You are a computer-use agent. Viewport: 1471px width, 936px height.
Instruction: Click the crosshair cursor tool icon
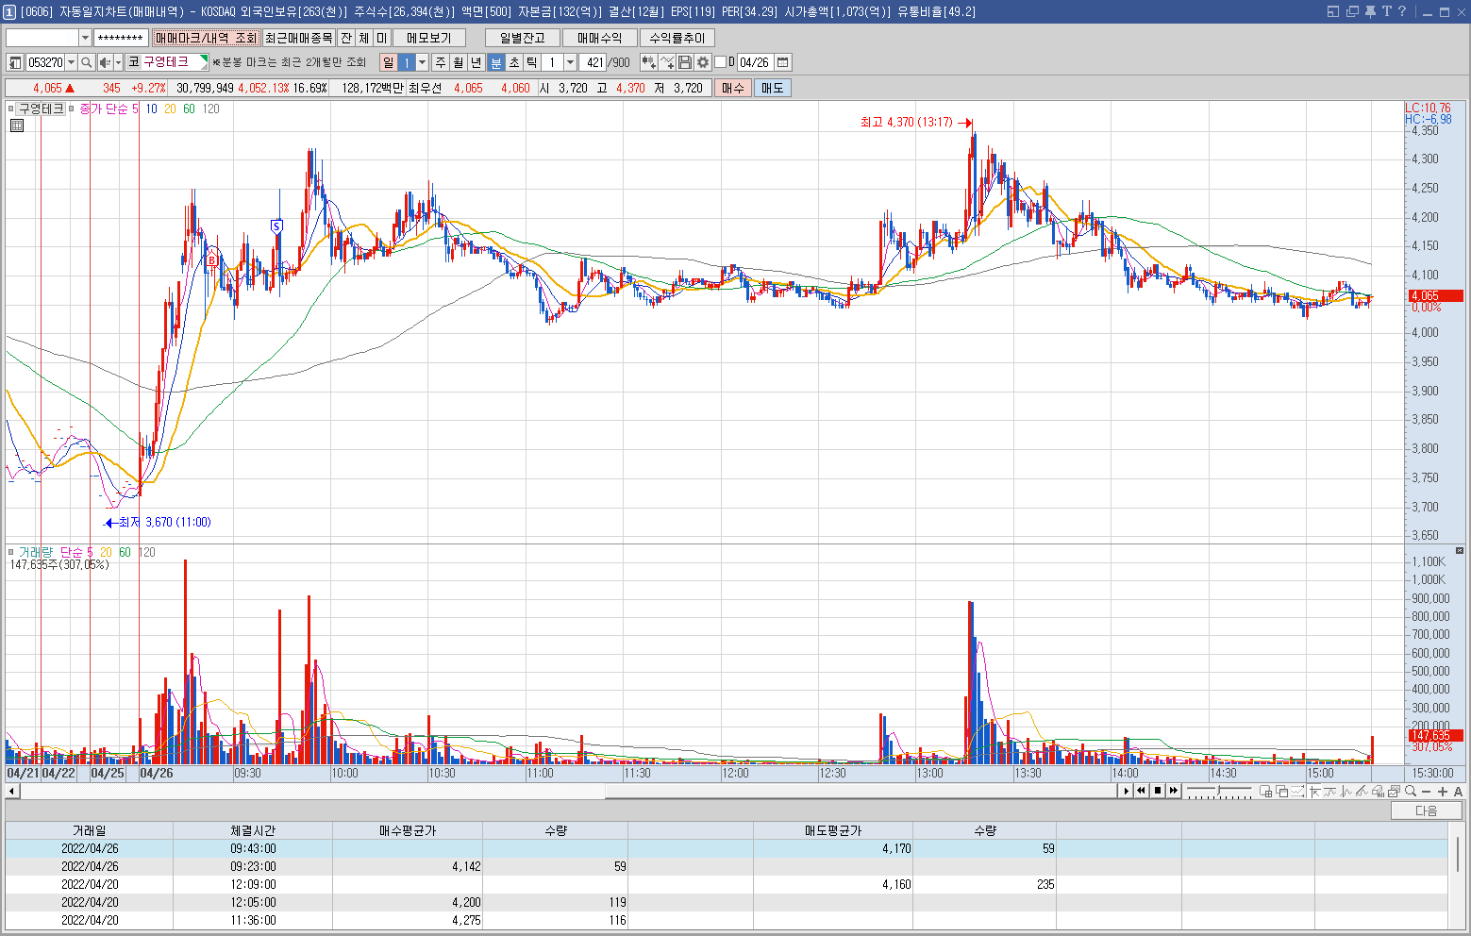pyautogui.click(x=1314, y=791)
